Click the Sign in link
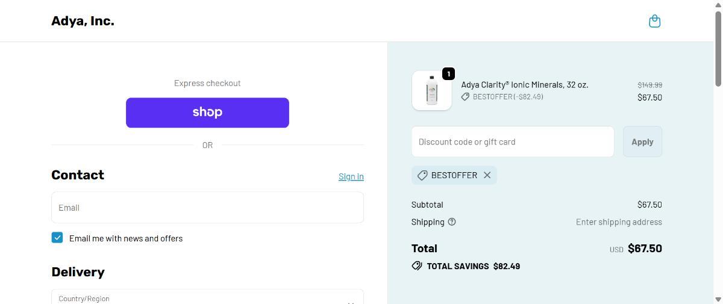The height and width of the screenshot is (304, 723). [351, 176]
